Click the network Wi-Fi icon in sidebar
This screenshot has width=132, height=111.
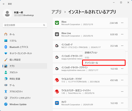click(x=6, y=53)
